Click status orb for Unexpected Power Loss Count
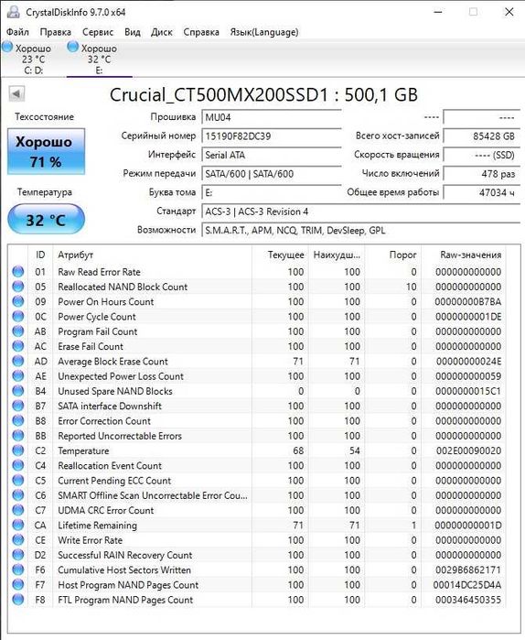525x640 pixels. click(x=18, y=376)
